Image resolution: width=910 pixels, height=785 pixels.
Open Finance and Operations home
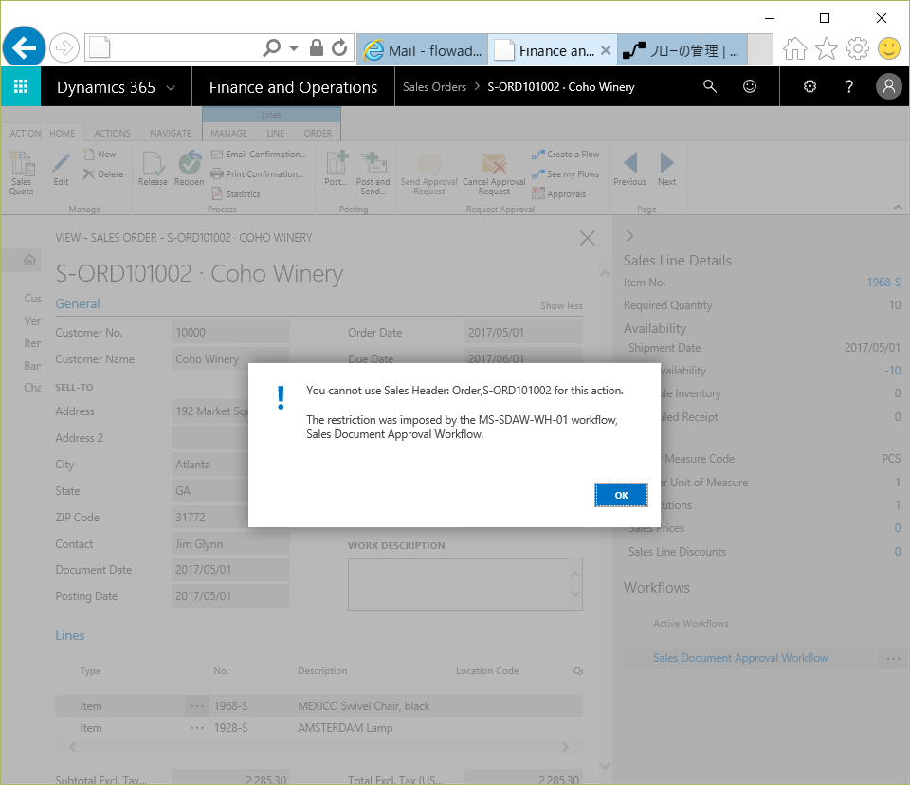293,87
